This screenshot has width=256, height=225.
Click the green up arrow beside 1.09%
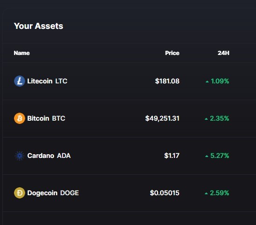click(207, 82)
